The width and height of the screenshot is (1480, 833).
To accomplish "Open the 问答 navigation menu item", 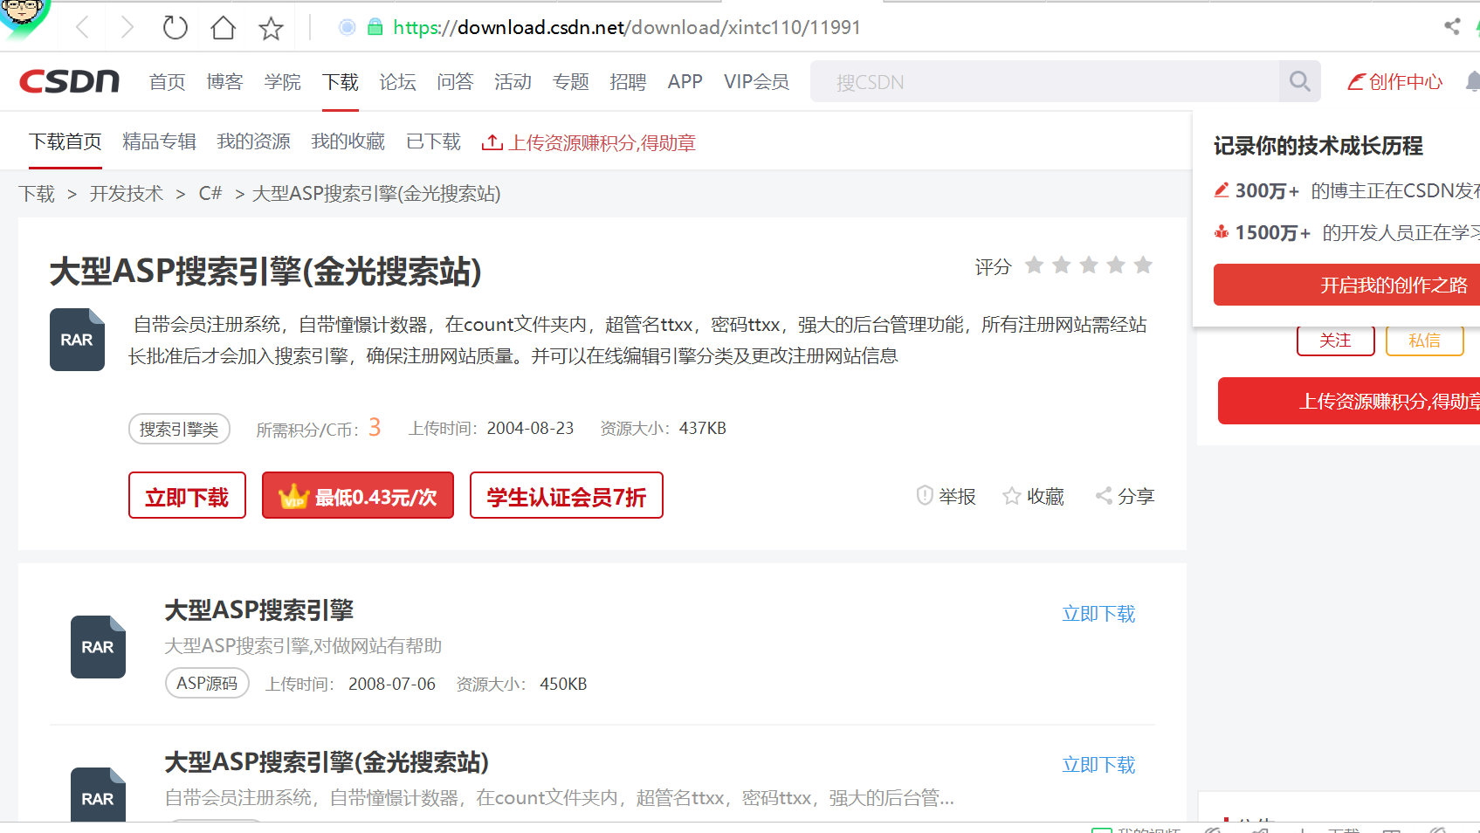I will coord(455,81).
